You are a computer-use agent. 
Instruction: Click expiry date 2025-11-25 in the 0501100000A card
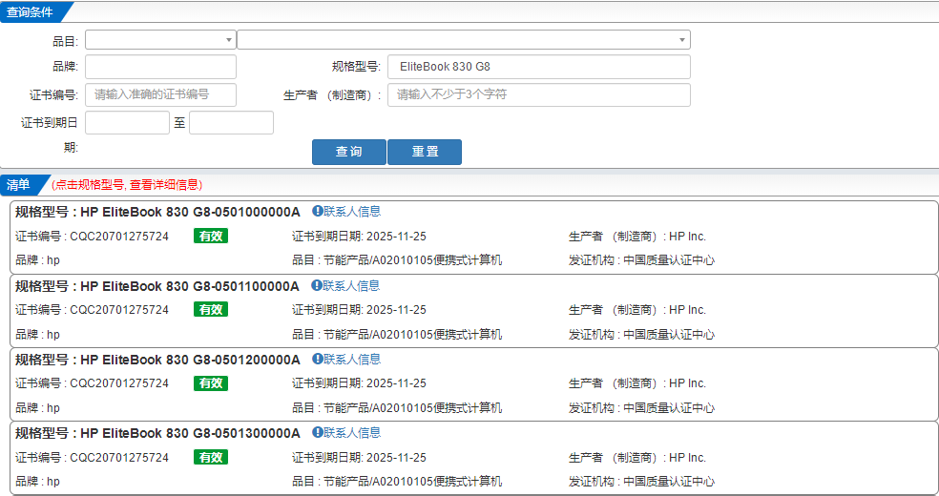pos(396,310)
